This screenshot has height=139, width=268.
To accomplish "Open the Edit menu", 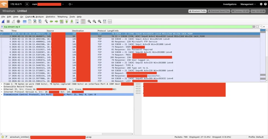I will tap(9, 17).
